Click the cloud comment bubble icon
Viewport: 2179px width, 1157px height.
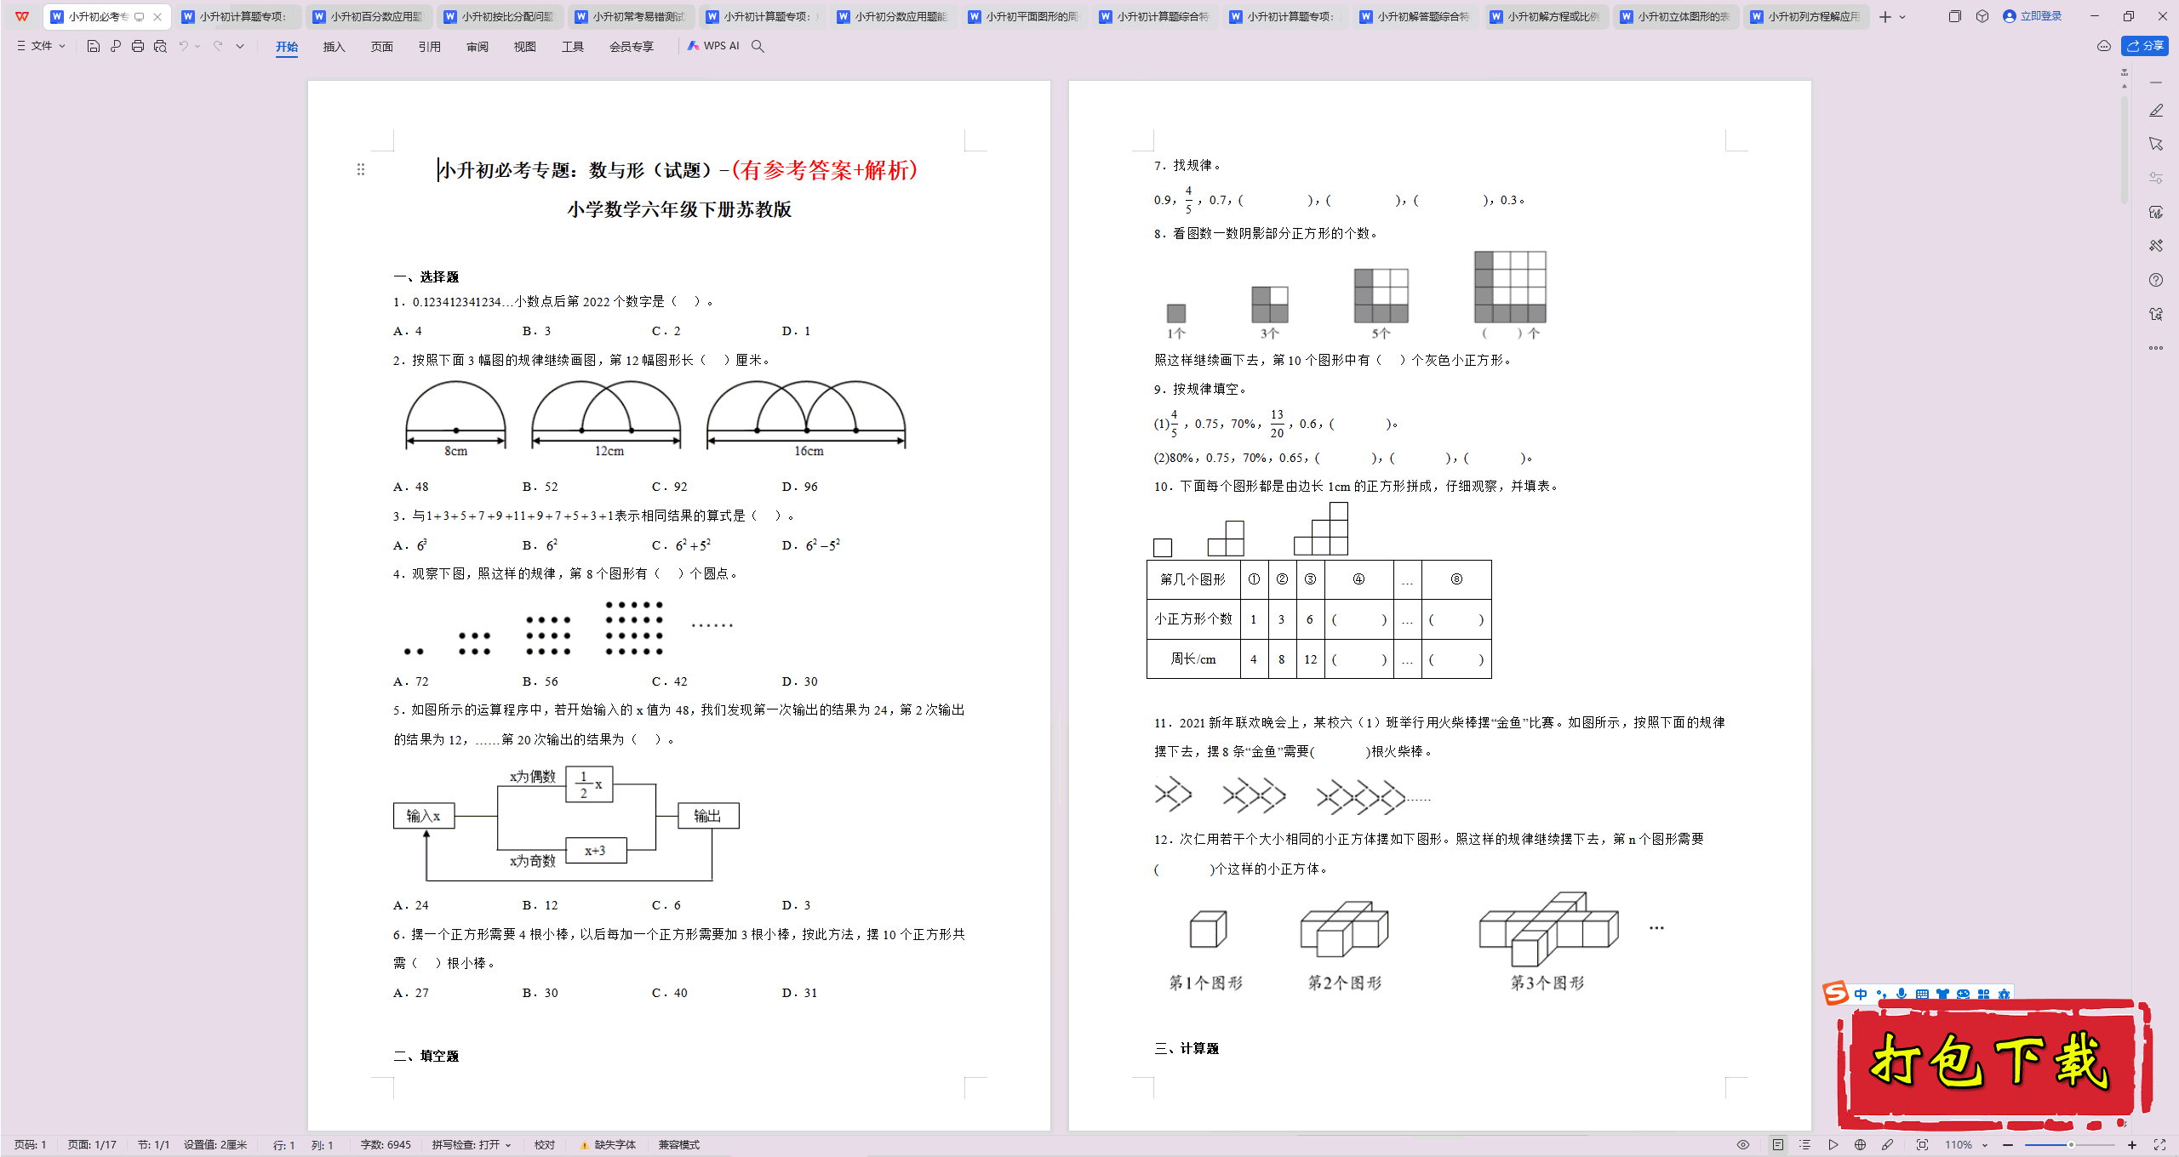(2103, 46)
